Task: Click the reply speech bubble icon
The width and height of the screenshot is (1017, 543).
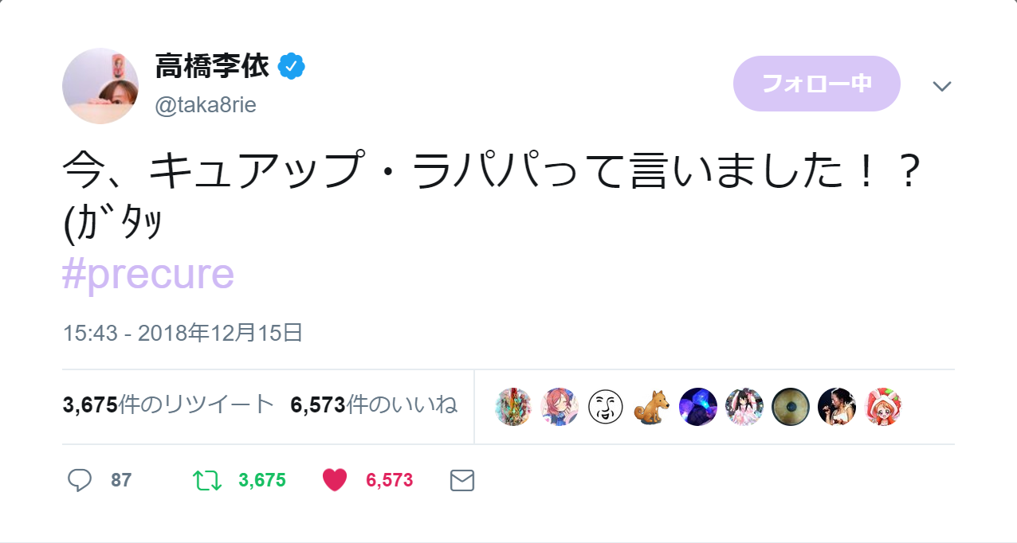Action: 79,480
